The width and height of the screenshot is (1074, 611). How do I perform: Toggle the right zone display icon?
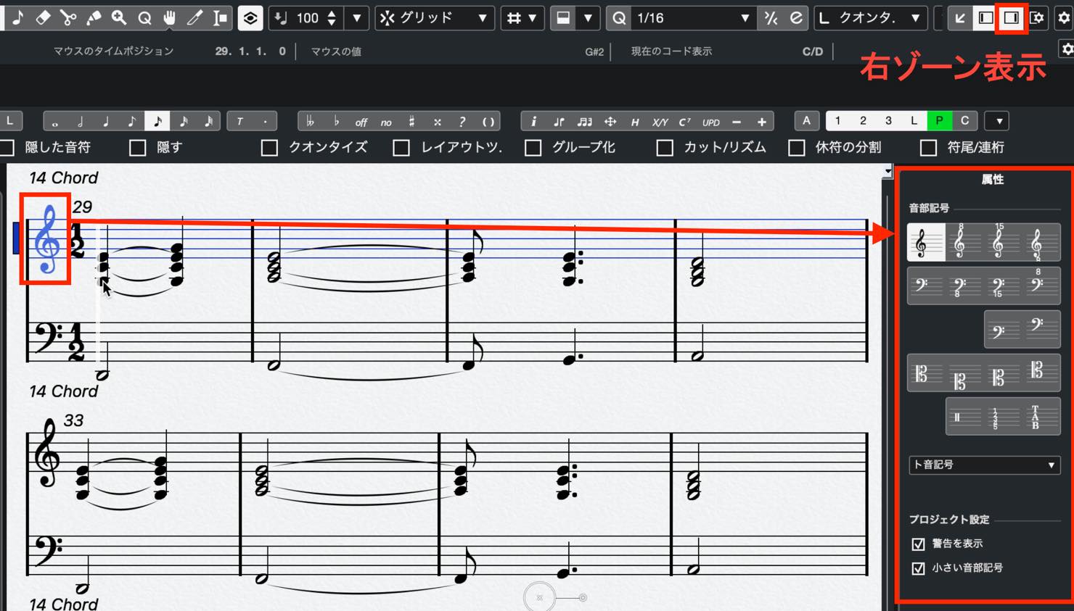click(x=1011, y=17)
